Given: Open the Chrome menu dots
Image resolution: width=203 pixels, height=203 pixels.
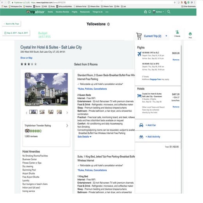Looking at the screenshot, I should 195,2.
